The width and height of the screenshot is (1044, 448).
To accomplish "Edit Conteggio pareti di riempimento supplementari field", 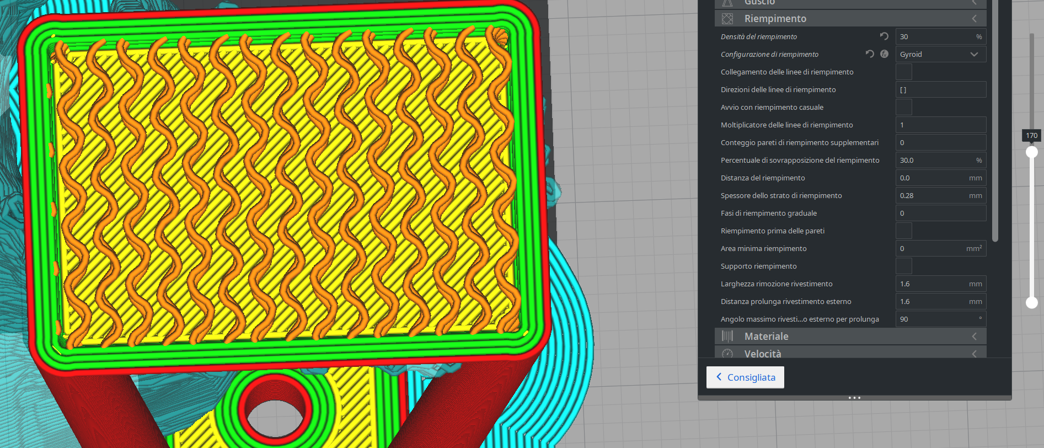I will tap(941, 142).
